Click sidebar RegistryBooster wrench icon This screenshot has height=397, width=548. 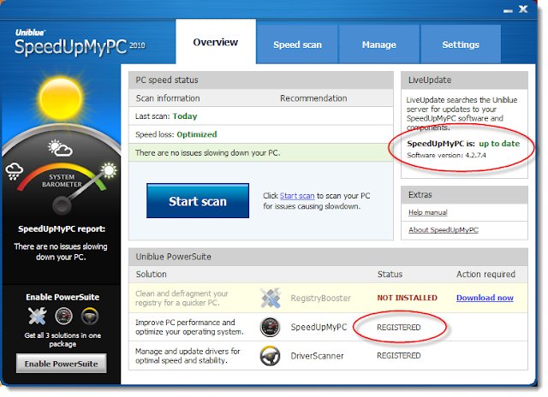[38, 316]
